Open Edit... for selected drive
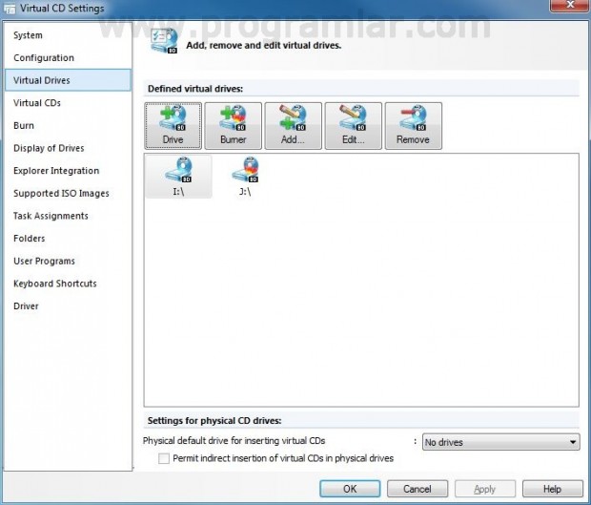 tap(353, 126)
